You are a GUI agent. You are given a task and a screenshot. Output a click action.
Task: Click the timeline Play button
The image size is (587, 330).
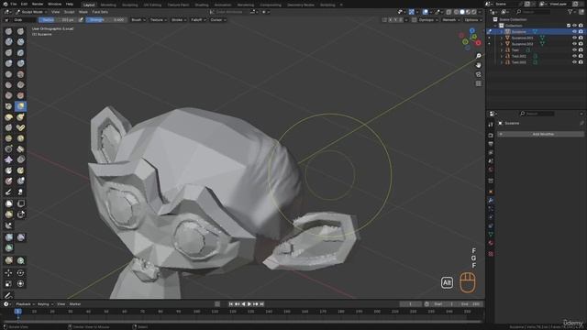(x=249, y=304)
